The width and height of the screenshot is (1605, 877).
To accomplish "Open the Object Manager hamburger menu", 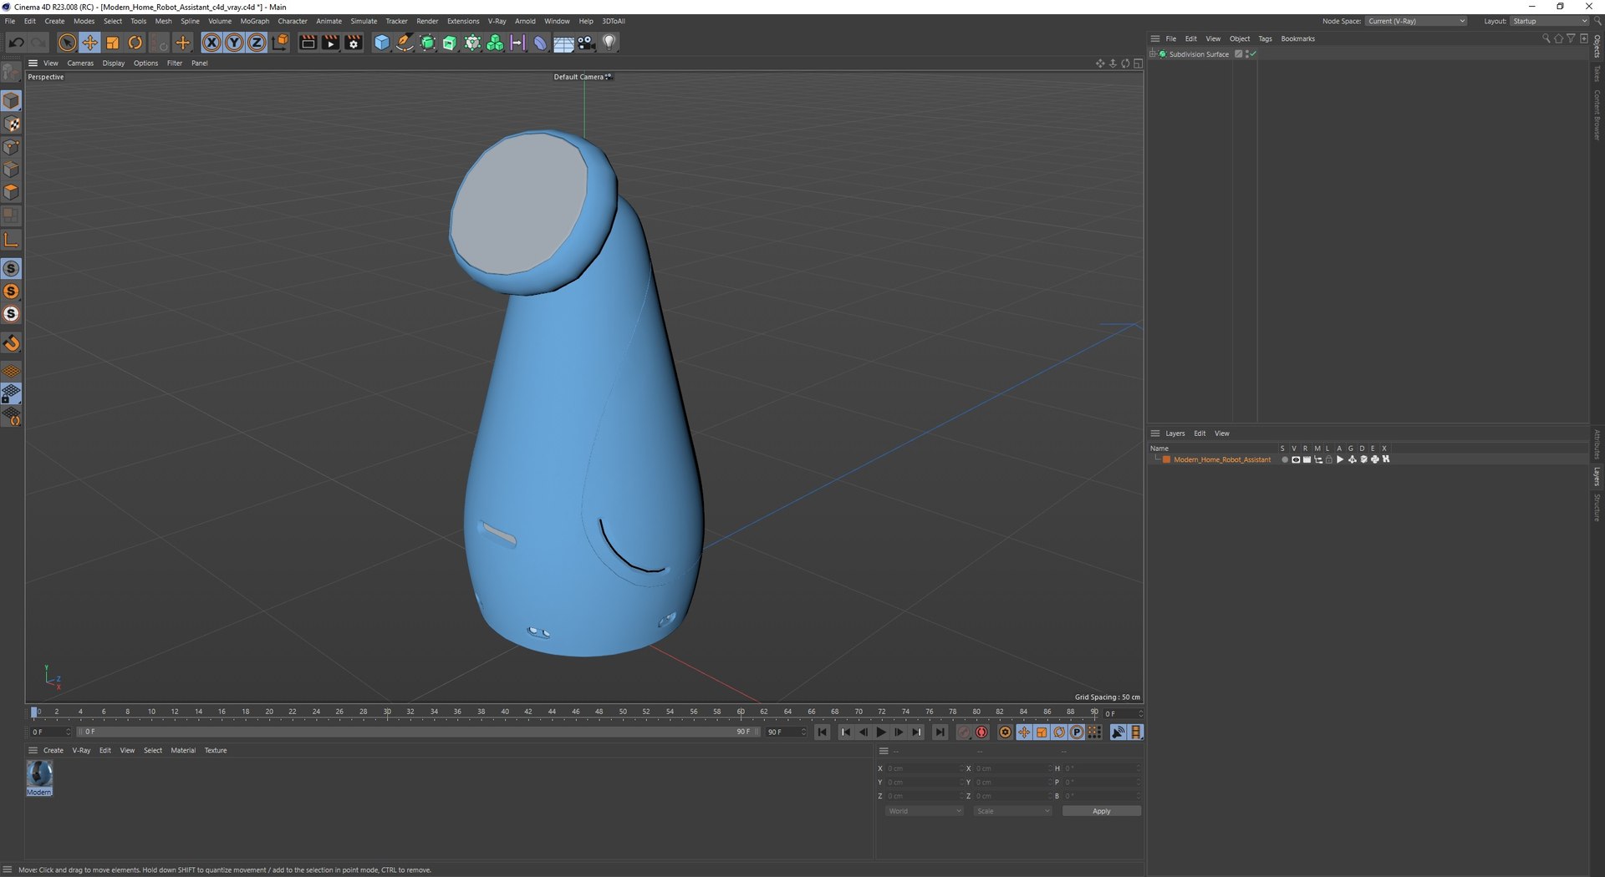I will click(1154, 38).
